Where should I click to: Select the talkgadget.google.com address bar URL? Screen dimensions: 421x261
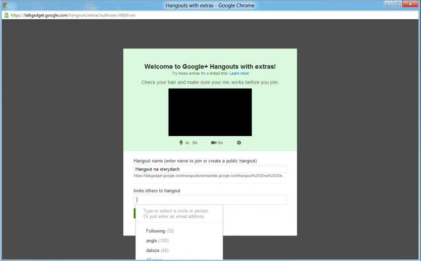(74, 15)
